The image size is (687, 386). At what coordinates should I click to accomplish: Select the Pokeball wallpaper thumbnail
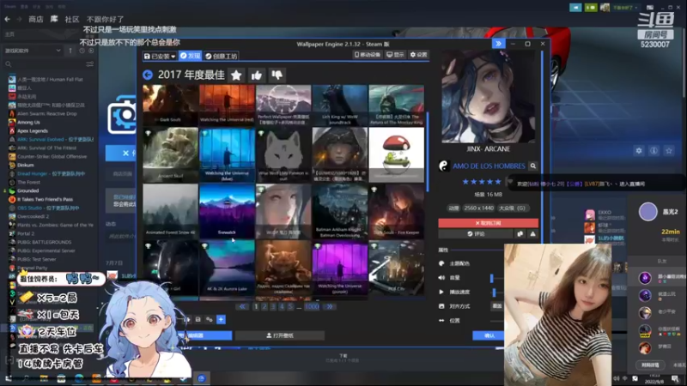(x=397, y=155)
